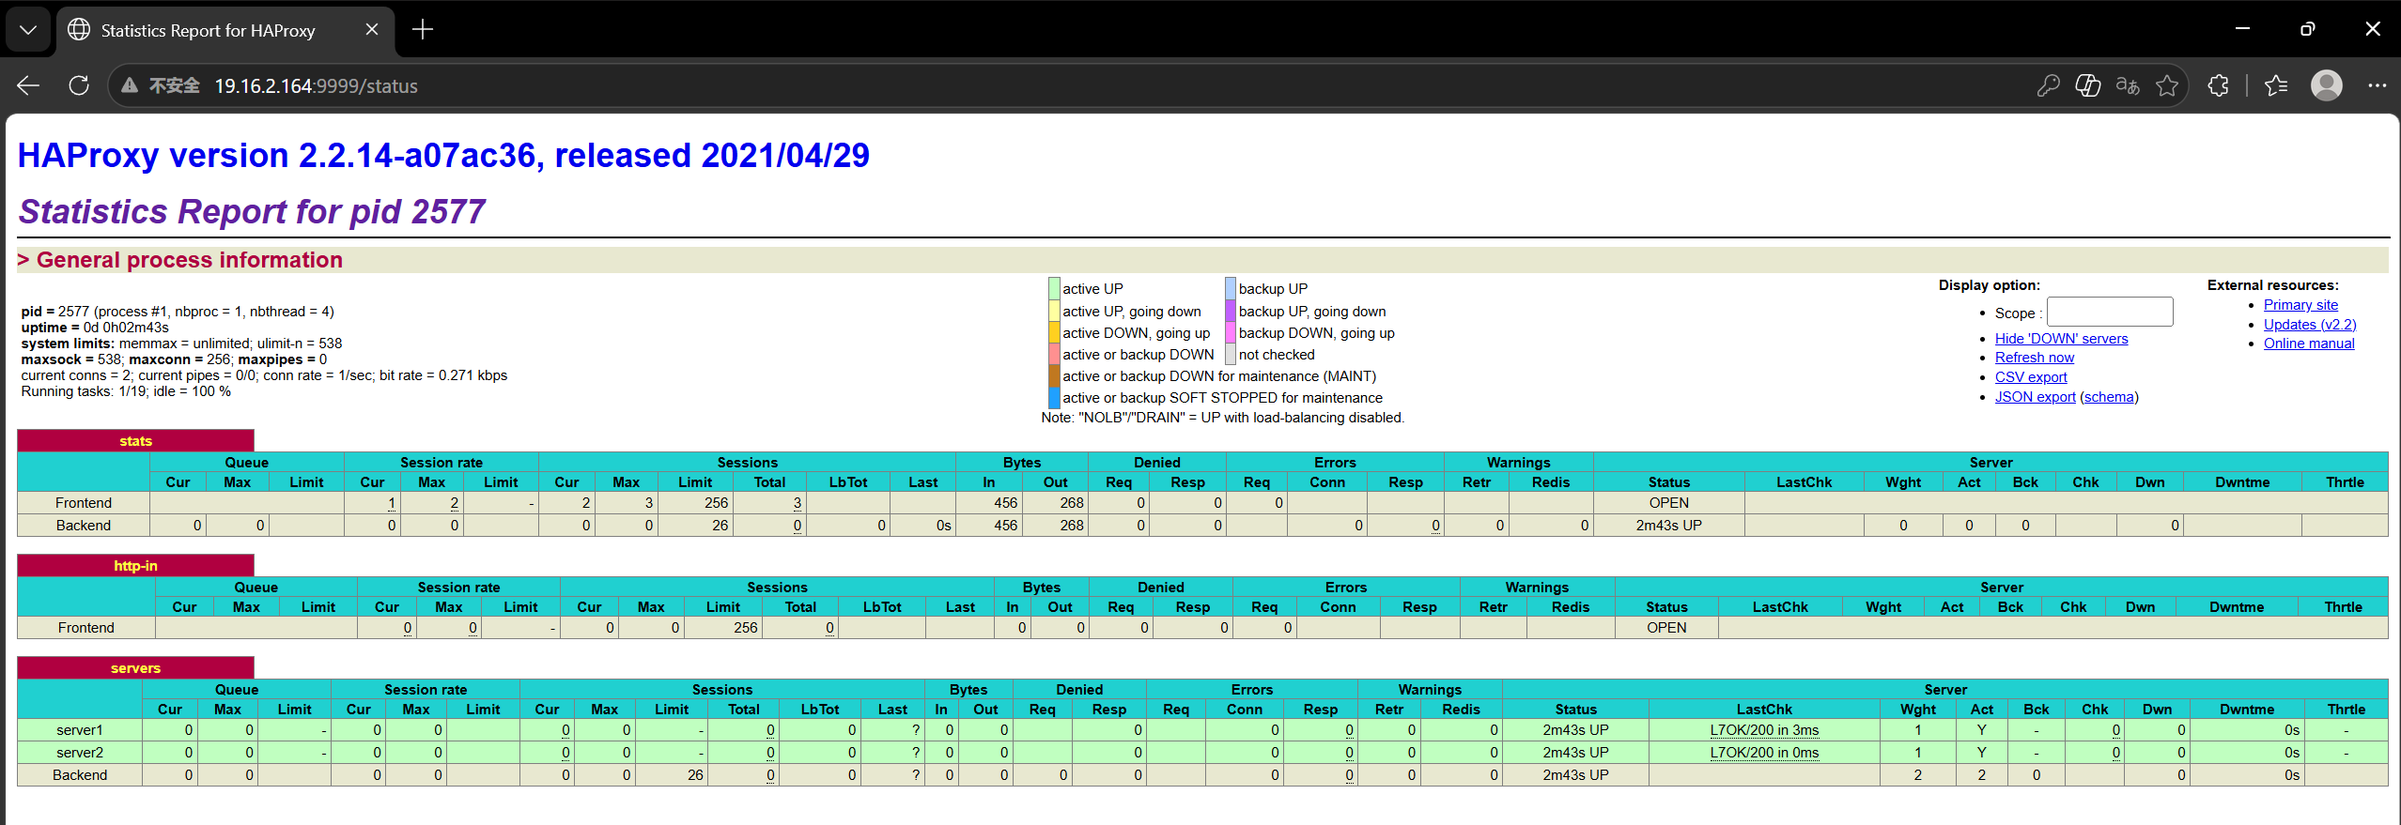Click the servers Backend sessions Limit value 26

[x=695, y=775]
